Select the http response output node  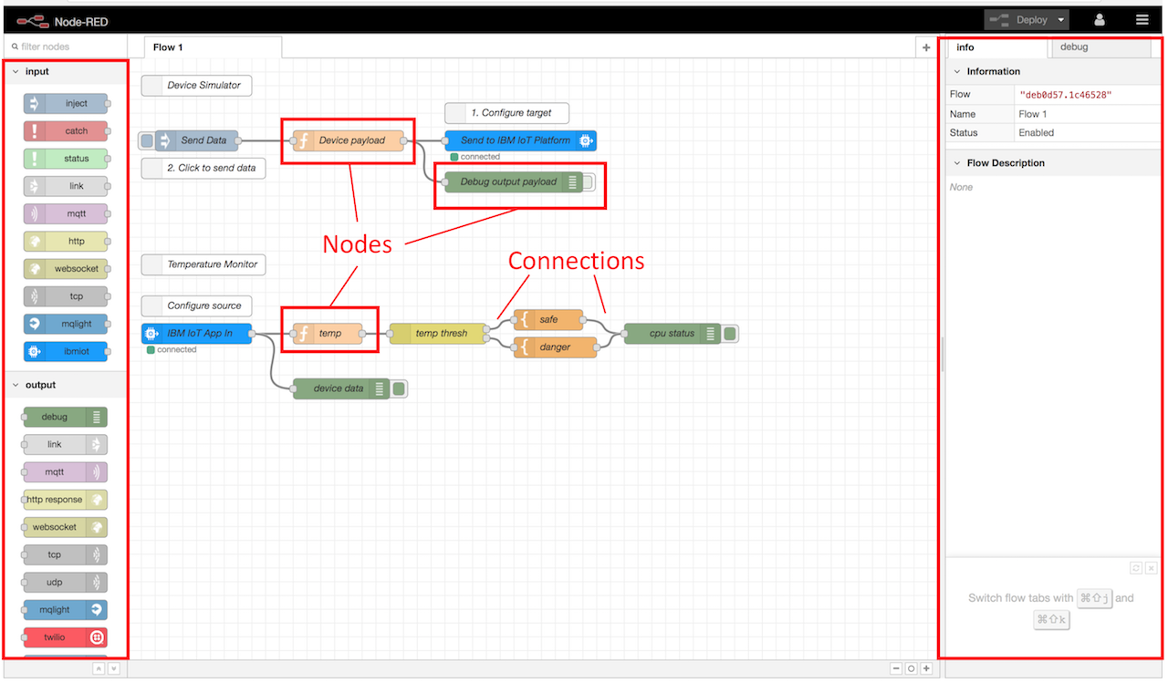66,500
